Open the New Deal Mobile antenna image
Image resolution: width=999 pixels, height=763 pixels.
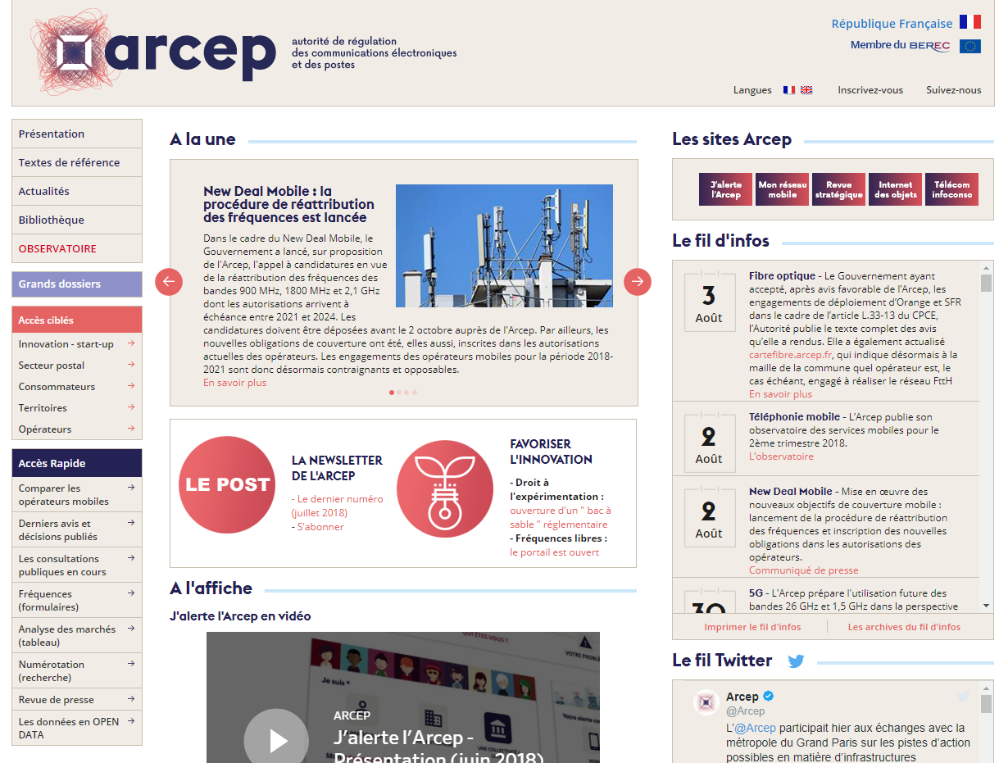(x=504, y=246)
